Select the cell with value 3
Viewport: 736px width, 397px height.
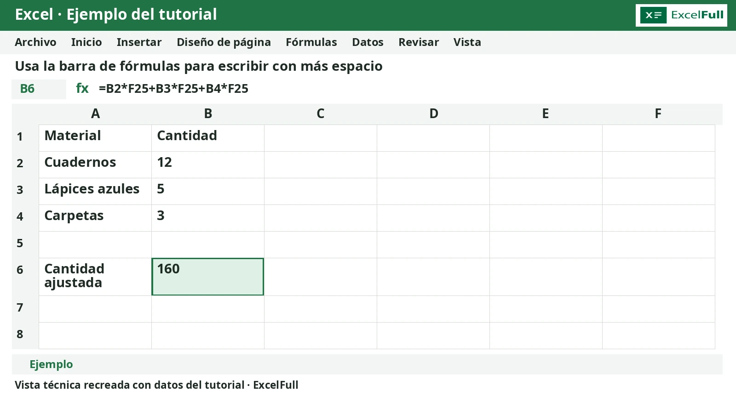[208, 218]
